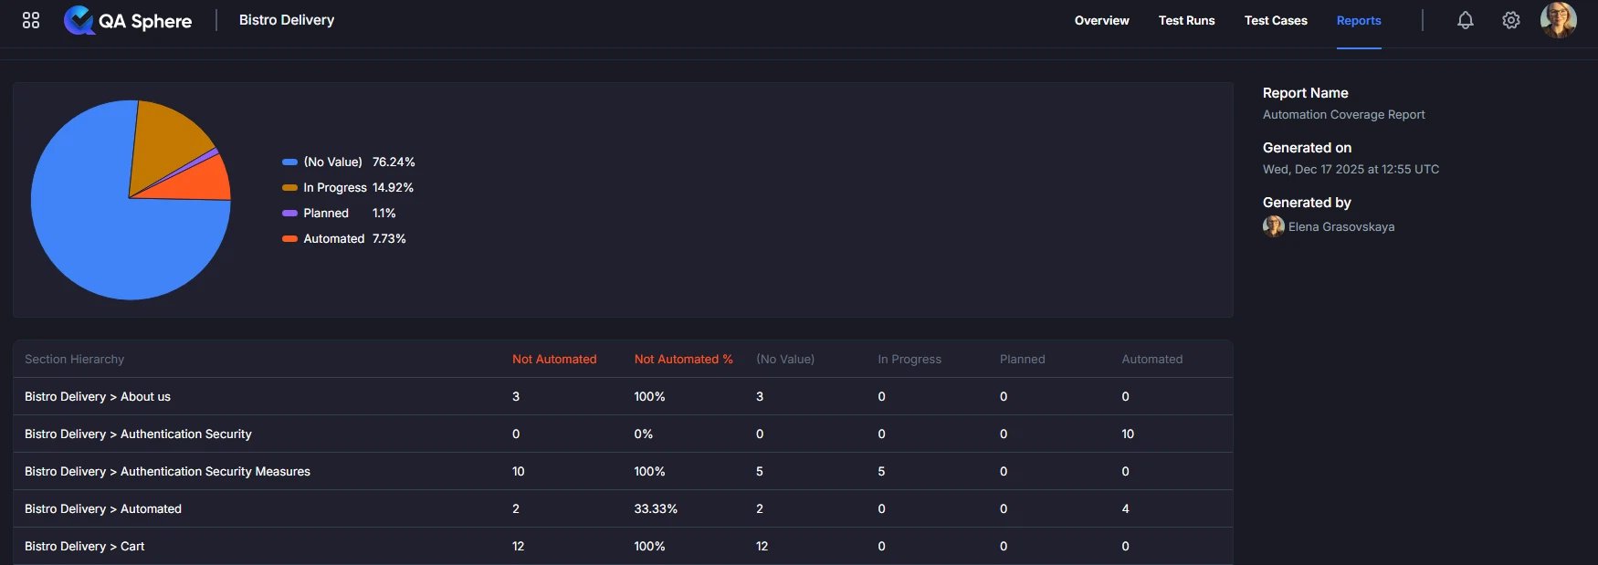The image size is (1598, 565).
Task: Select Bistro Delivery > Cart row
Action: 623,546
